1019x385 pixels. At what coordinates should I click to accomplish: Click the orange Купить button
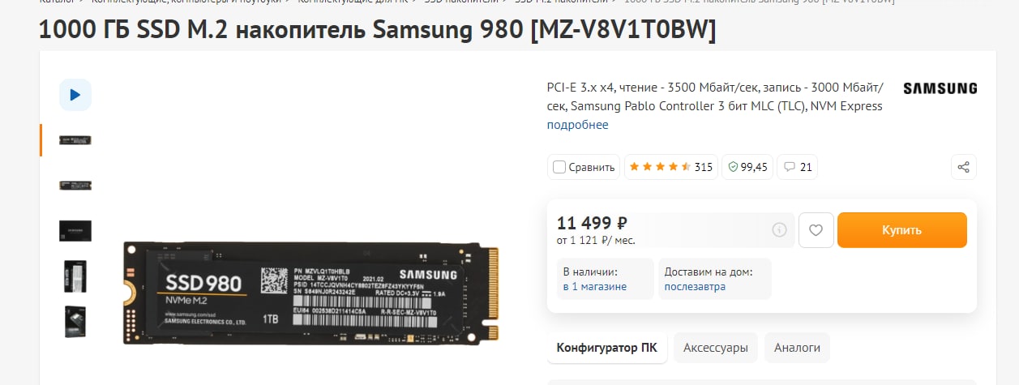tap(902, 230)
